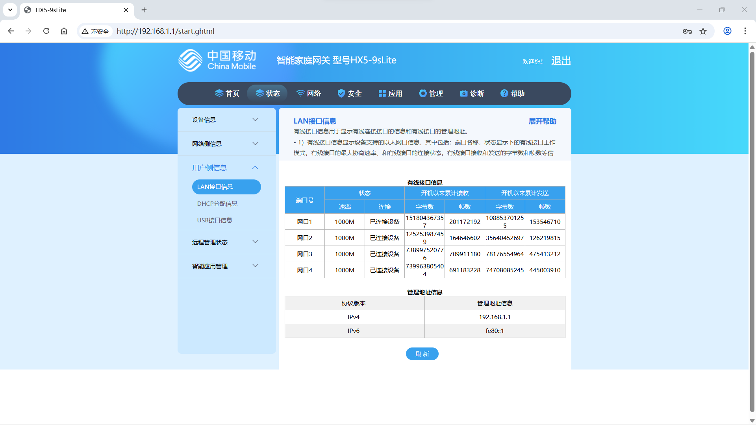Open the 应用 apps grid icon

point(382,93)
